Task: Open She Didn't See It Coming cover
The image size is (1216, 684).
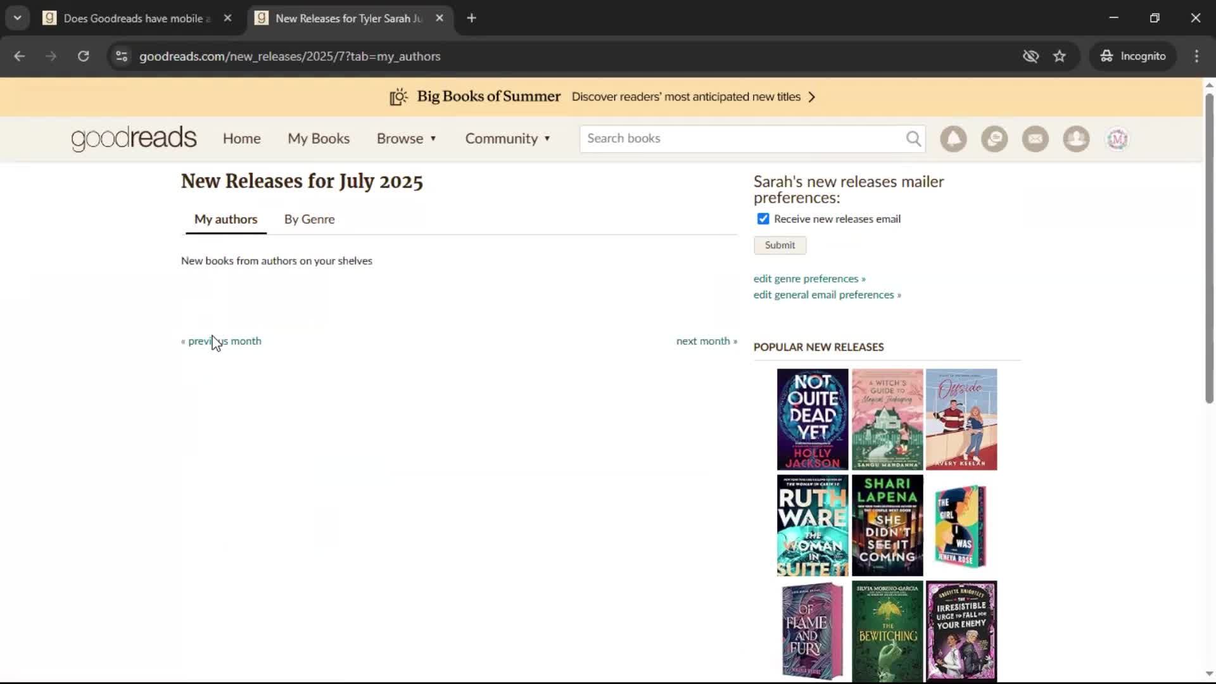Action: [887, 526]
